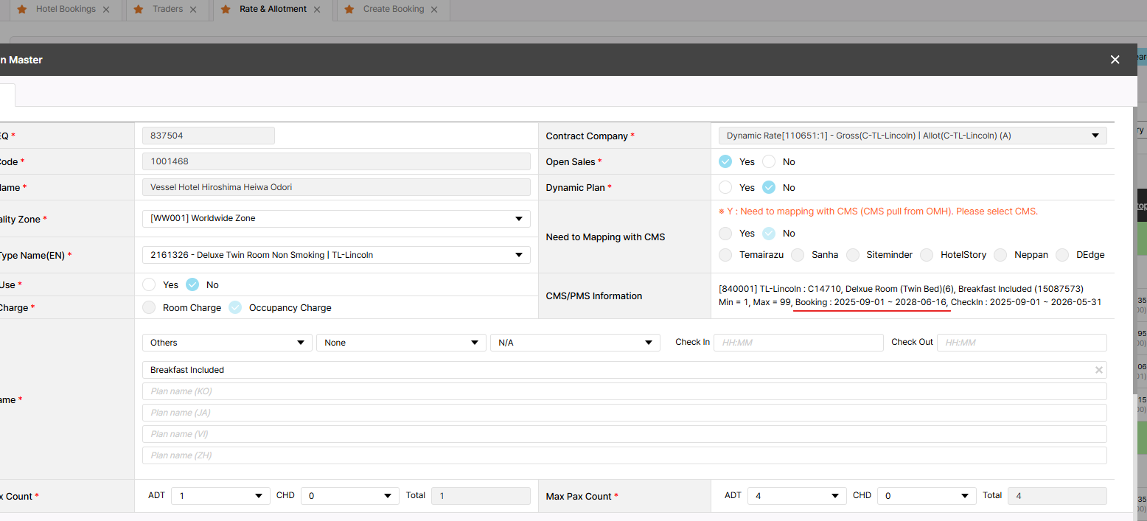Click the star icon on Hotel Bookings tab
The width and height of the screenshot is (1147, 521).
pyautogui.click(x=21, y=10)
